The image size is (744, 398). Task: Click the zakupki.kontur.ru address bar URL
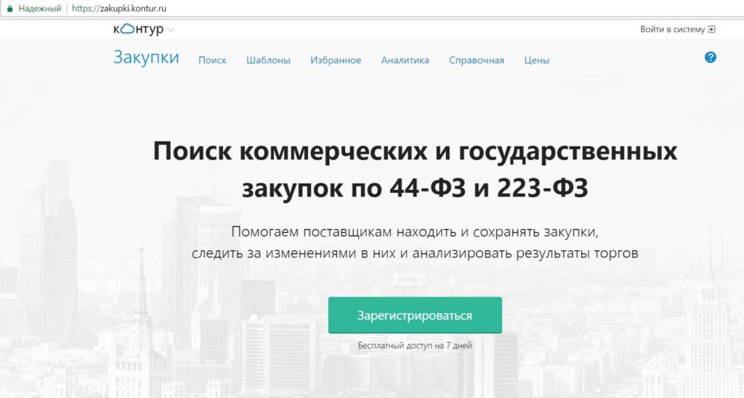[x=119, y=9]
